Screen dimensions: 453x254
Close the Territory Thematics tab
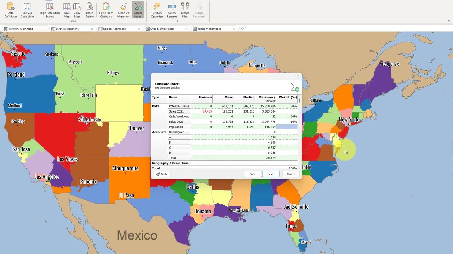click(234, 29)
